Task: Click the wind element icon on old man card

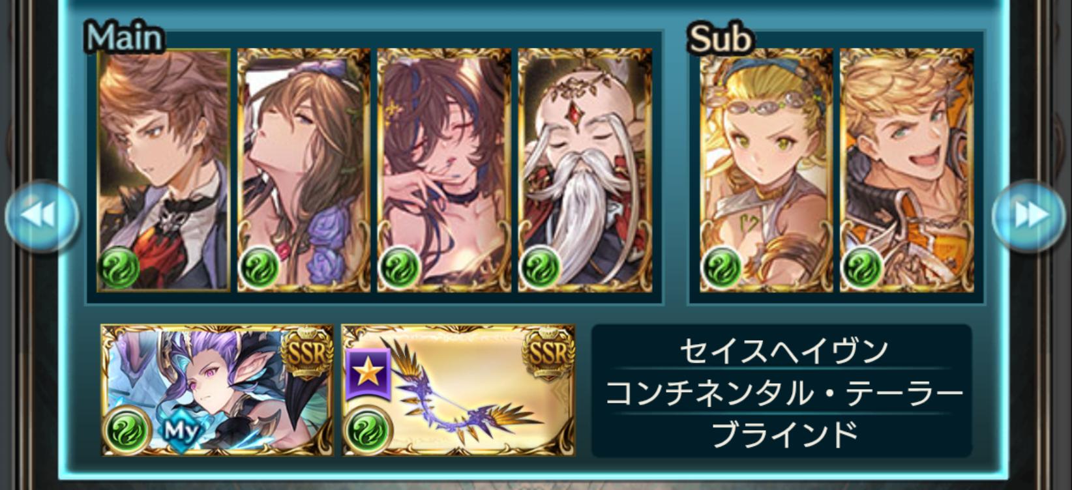Action: coord(540,267)
